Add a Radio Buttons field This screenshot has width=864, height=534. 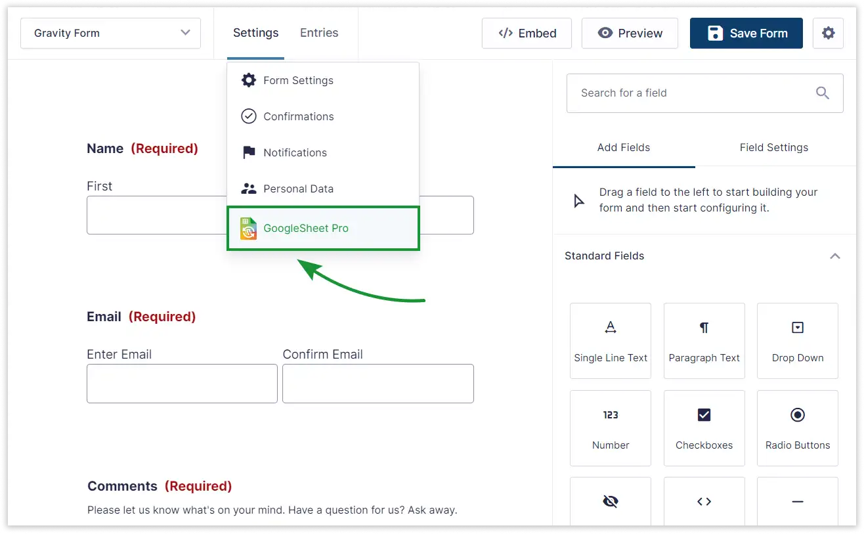797,428
